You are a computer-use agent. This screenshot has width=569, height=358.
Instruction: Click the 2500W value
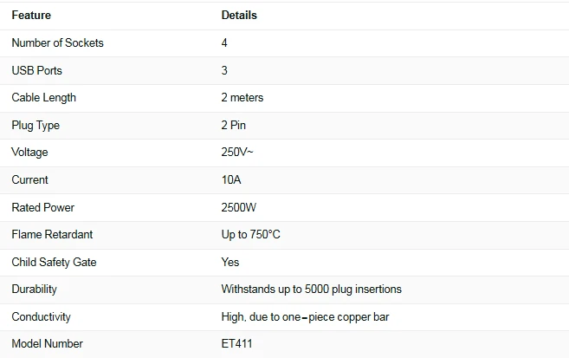[x=239, y=207]
